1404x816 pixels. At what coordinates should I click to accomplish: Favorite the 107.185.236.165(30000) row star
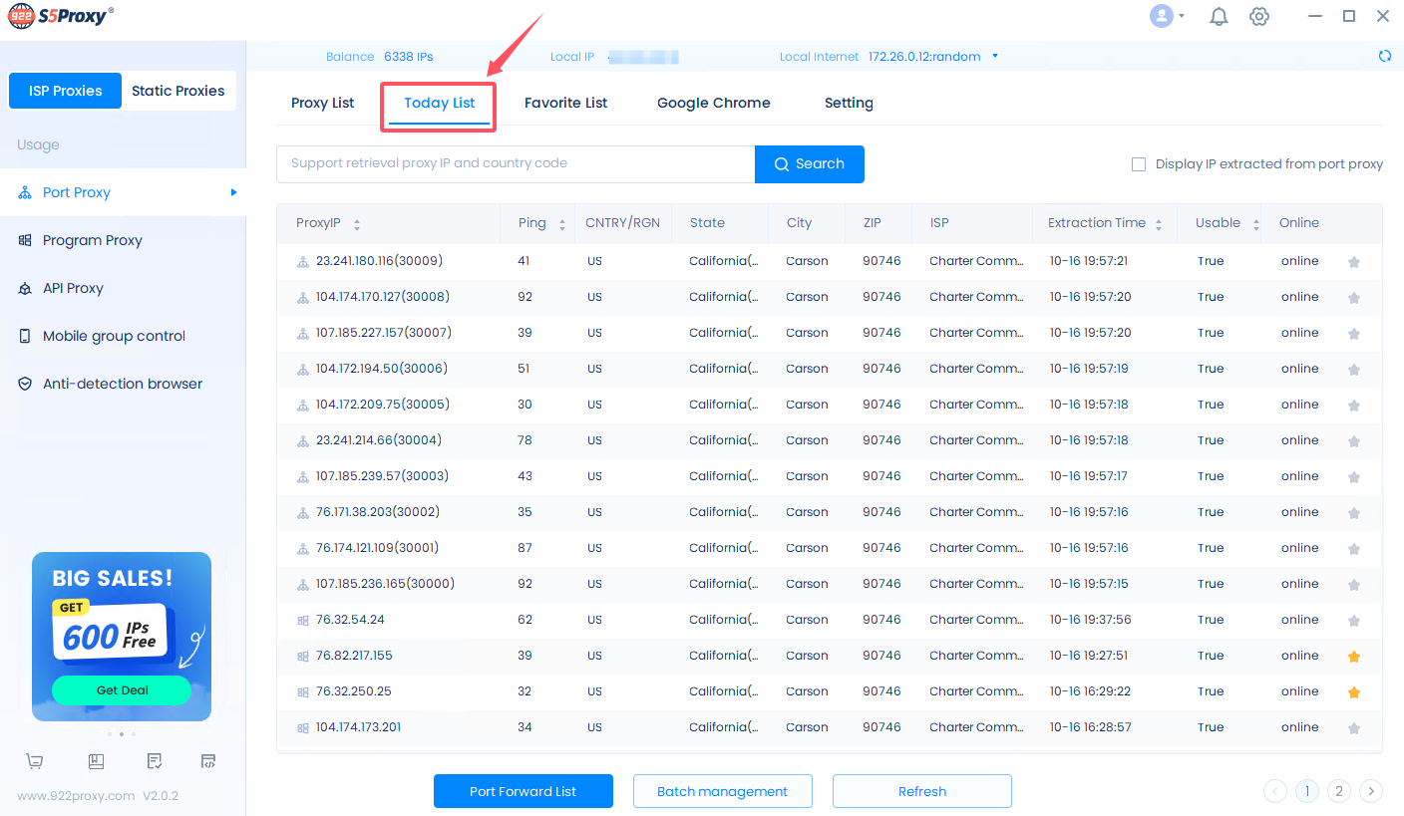click(x=1353, y=585)
